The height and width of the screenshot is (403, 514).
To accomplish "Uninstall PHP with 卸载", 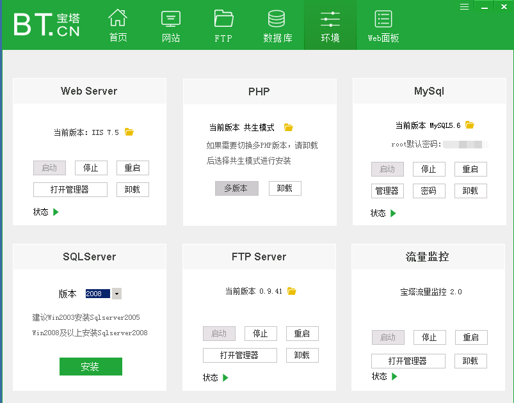I will click(285, 188).
